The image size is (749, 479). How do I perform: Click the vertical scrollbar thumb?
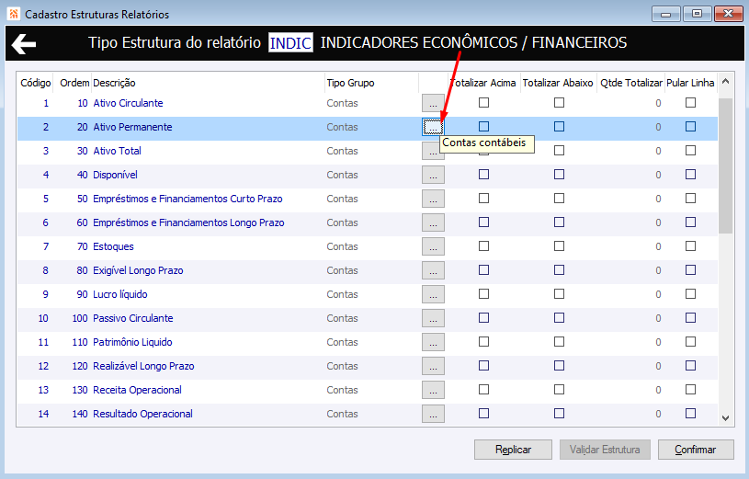[725, 165]
